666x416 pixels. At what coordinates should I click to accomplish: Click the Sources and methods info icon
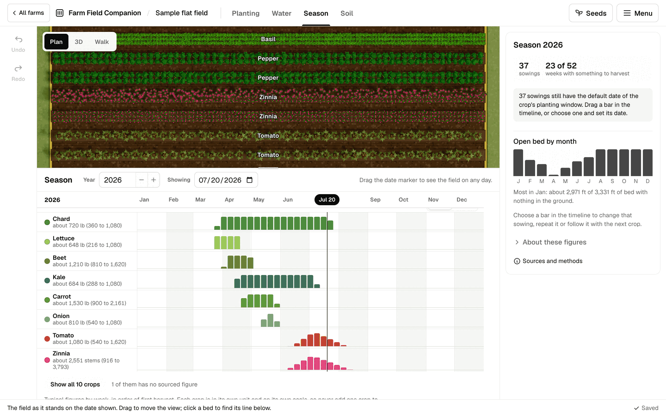(517, 261)
